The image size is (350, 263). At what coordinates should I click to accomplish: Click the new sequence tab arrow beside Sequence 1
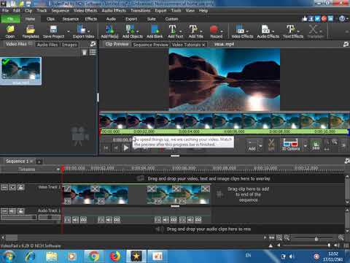click(x=39, y=161)
